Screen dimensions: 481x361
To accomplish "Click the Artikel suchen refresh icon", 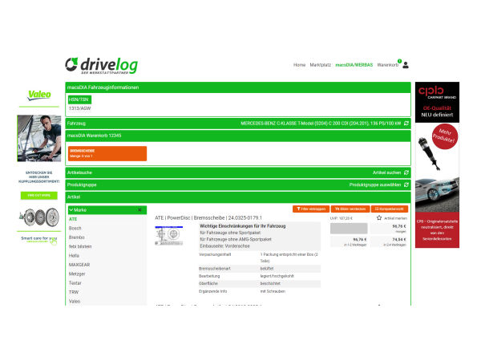I will coord(406,172).
